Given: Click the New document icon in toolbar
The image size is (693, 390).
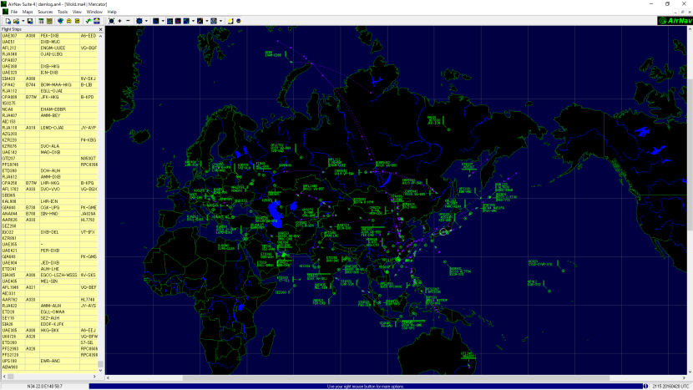Looking at the screenshot, I should (x=7, y=20).
